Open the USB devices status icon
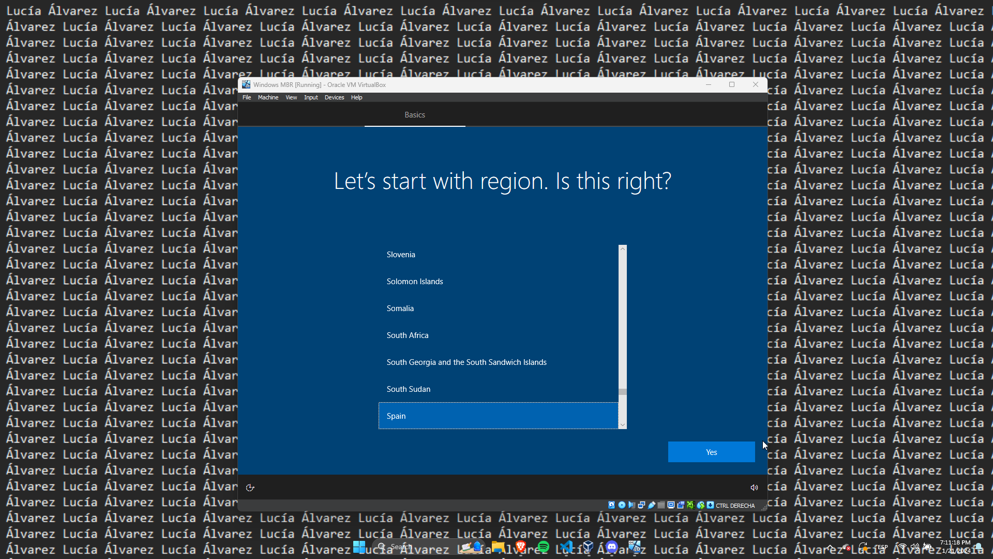The width and height of the screenshot is (993, 559). point(652,505)
